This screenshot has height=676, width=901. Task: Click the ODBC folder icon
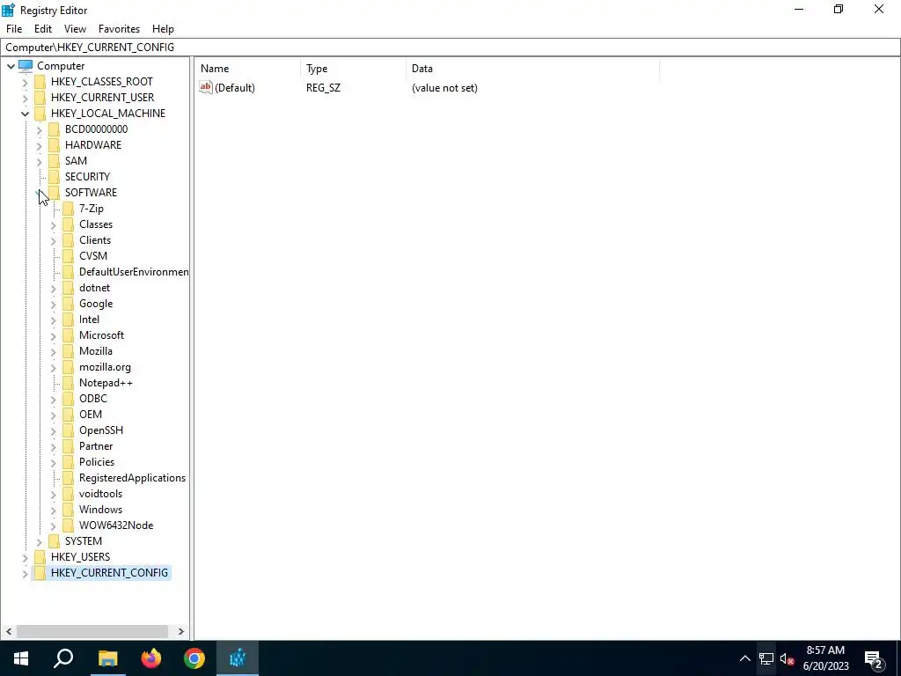(69, 399)
